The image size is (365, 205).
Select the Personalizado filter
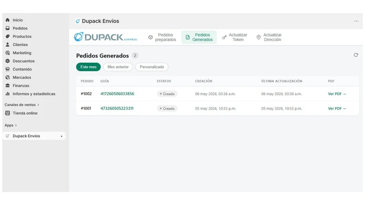[x=152, y=67]
